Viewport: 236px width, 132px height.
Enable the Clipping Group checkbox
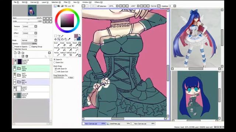click(30, 47)
